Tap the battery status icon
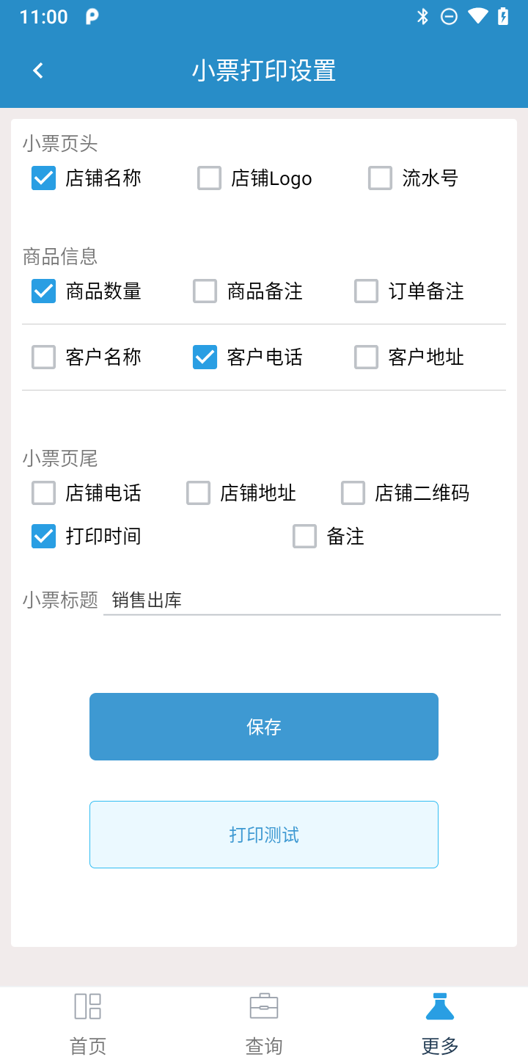The image size is (528, 1057). click(x=503, y=16)
